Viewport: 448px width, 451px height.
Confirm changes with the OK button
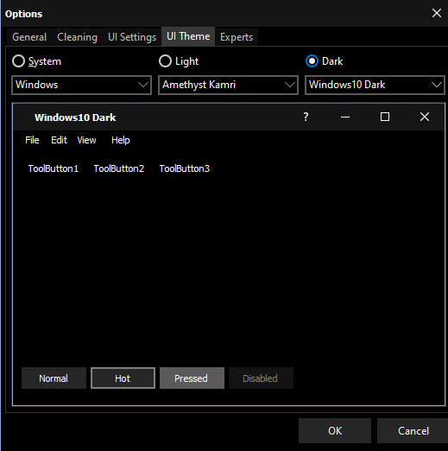[x=335, y=431]
